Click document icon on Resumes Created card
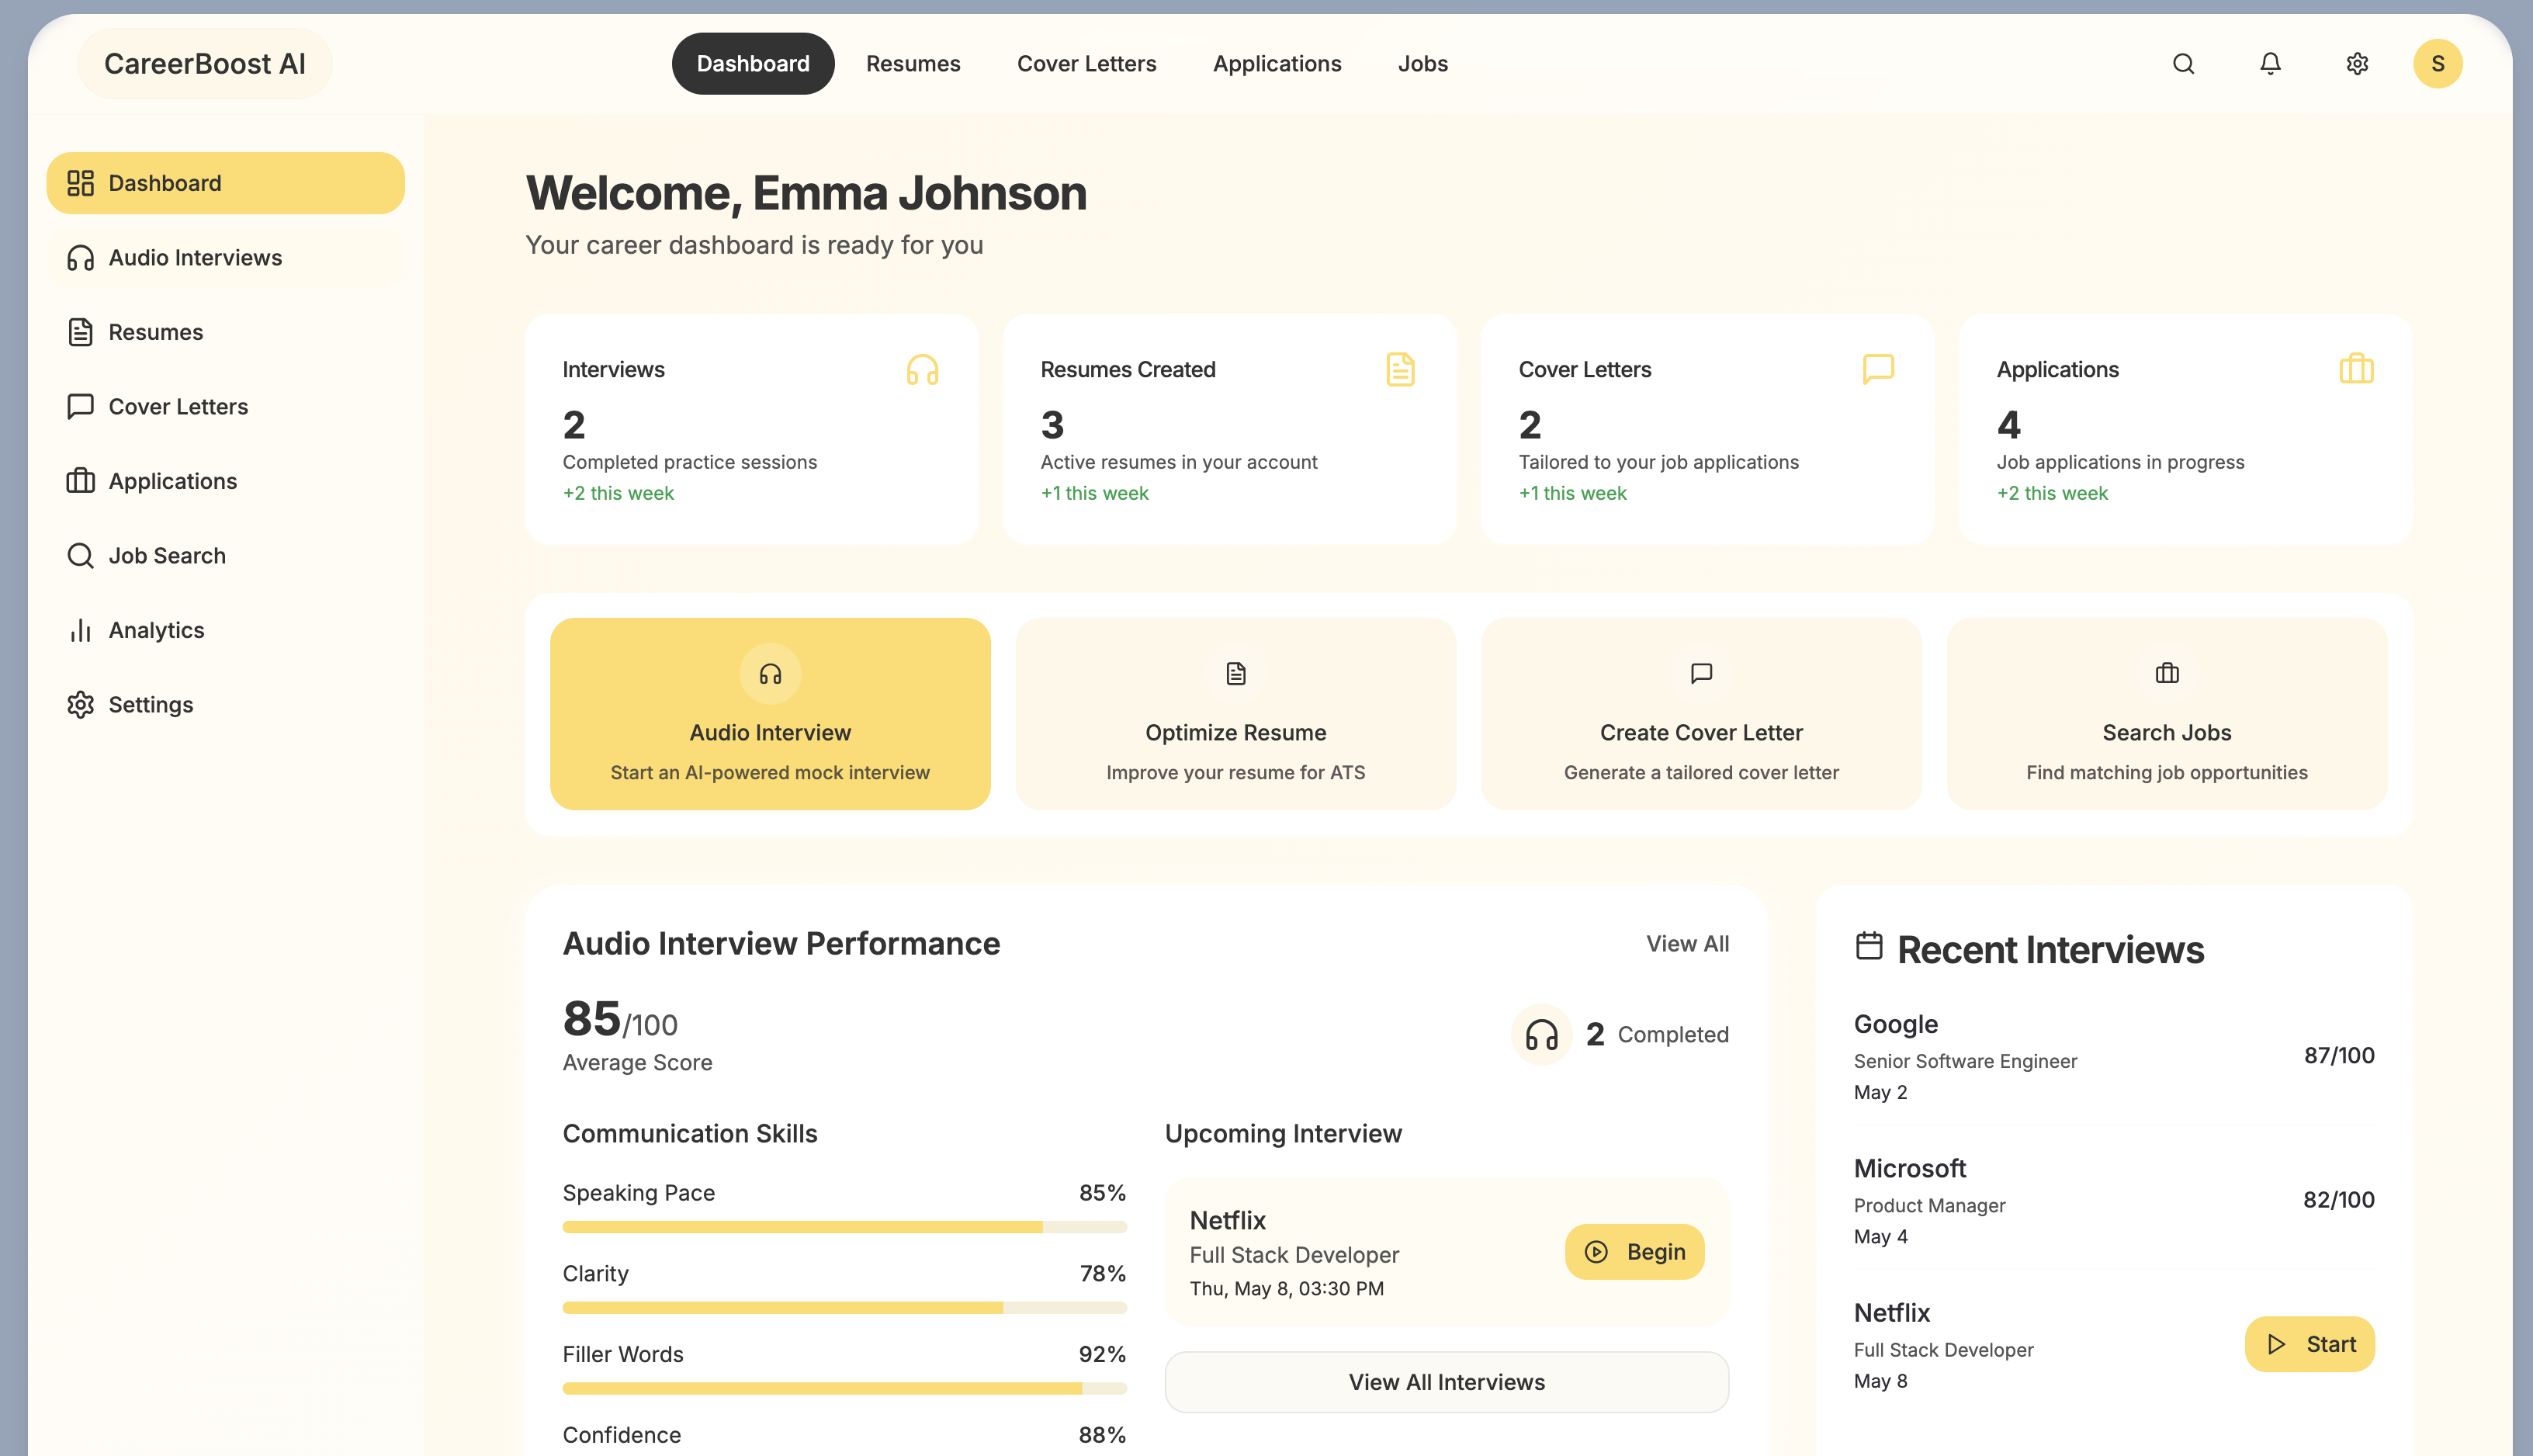The width and height of the screenshot is (2533, 1456). [1399, 370]
